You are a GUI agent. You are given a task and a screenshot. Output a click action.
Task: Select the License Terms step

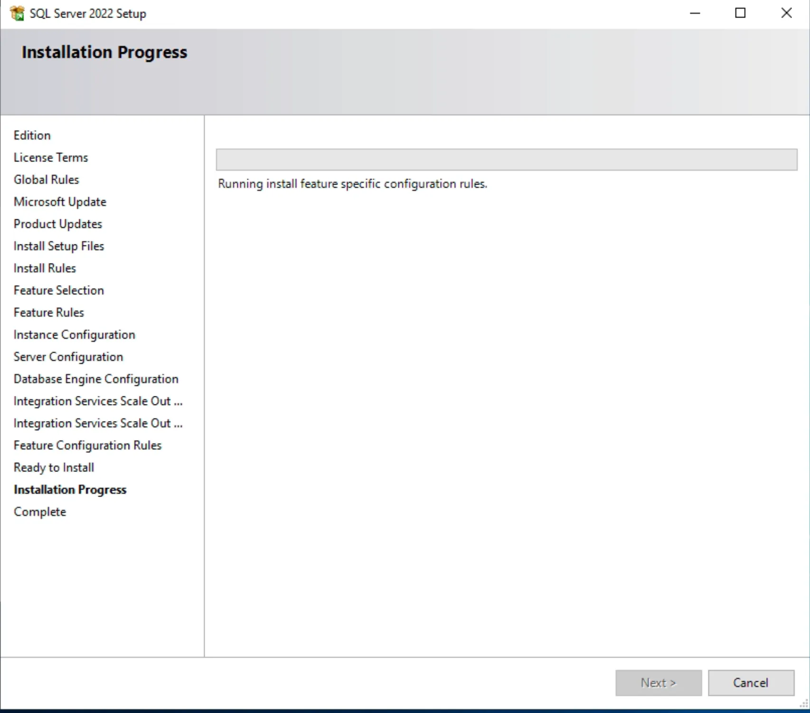pyautogui.click(x=51, y=158)
